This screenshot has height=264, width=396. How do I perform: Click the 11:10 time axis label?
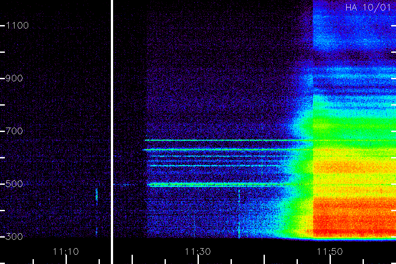tap(66, 252)
